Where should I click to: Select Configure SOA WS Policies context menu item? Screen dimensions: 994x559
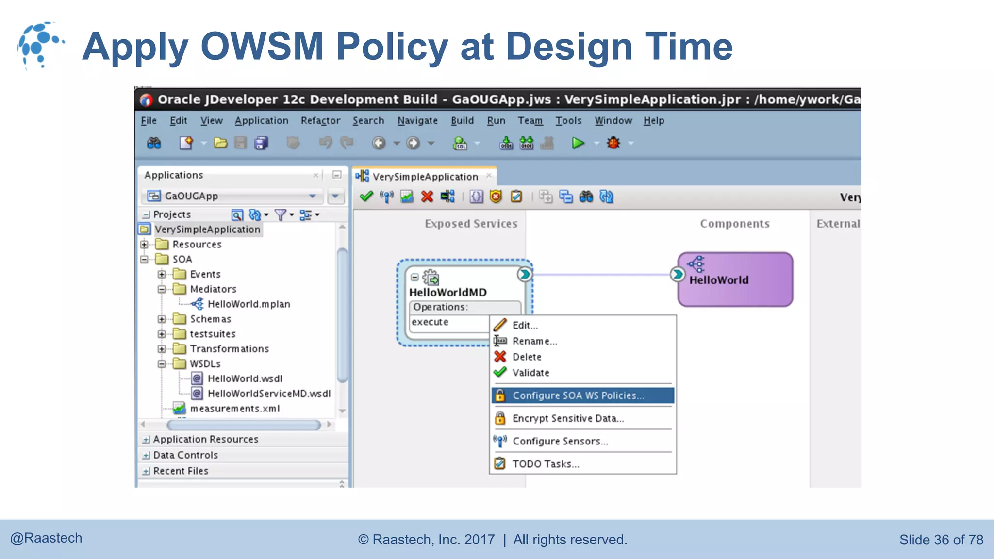(x=582, y=395)
